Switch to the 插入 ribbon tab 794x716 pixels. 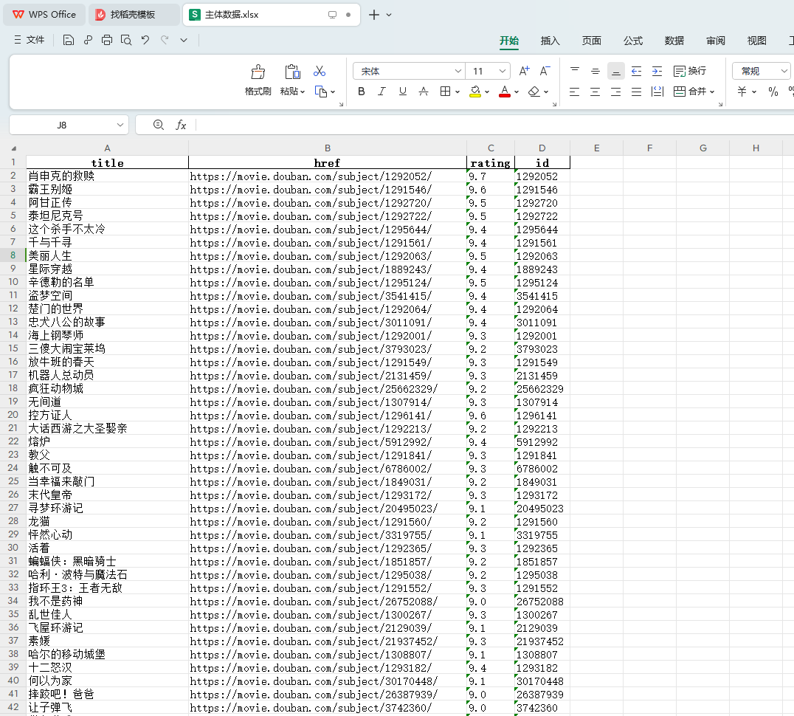[x=550, y=41]
